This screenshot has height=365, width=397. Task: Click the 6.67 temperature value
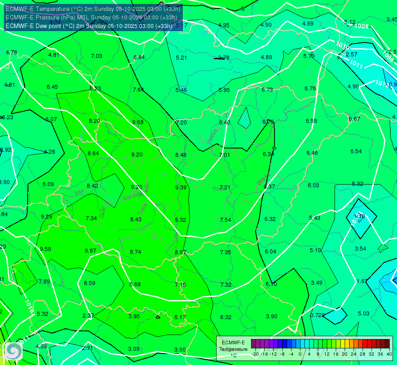pyautogui.click(x=354, y=119)
